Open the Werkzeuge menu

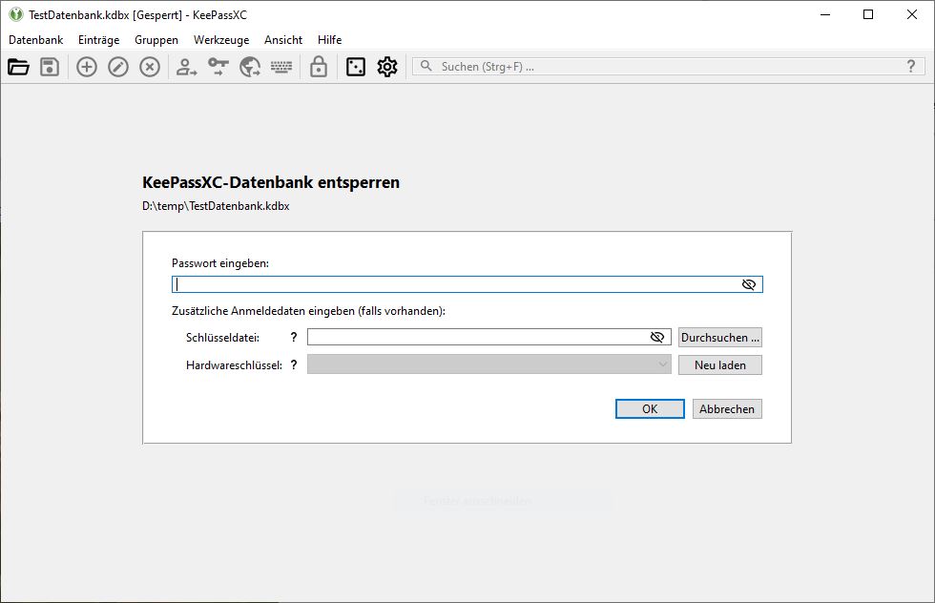click(x=221, y=40)
